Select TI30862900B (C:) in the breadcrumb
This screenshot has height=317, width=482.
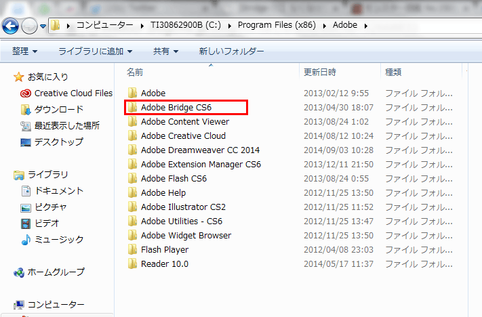click(x=186, y=25)
